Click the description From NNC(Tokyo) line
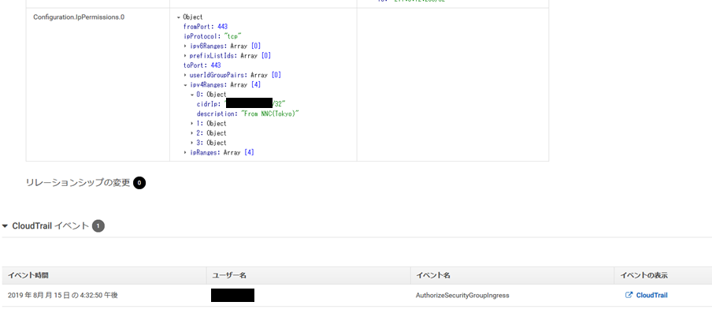Image resolution: width=712 pixels, height=313 pixels. tap(248, 114)
